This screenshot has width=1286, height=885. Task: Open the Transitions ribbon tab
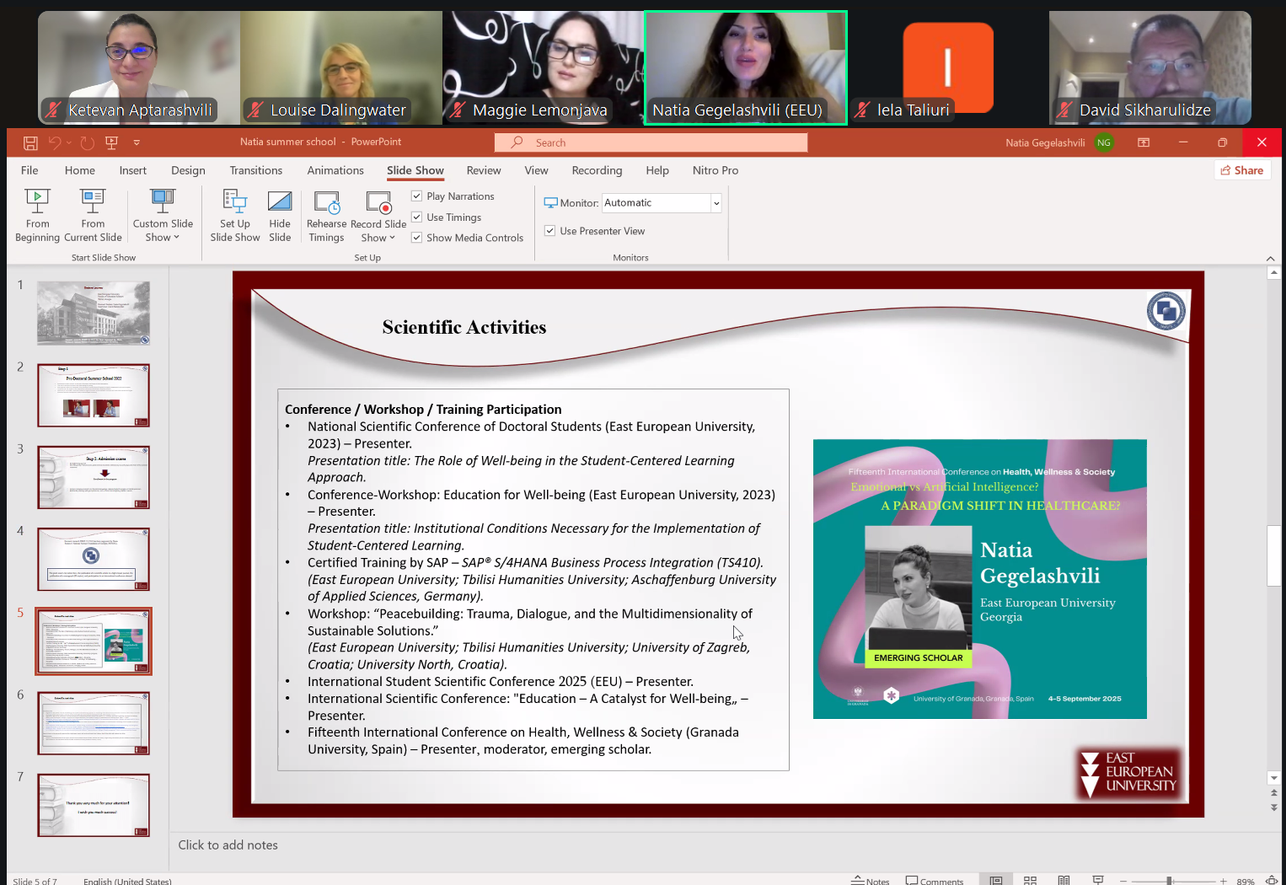click(256, 170)
